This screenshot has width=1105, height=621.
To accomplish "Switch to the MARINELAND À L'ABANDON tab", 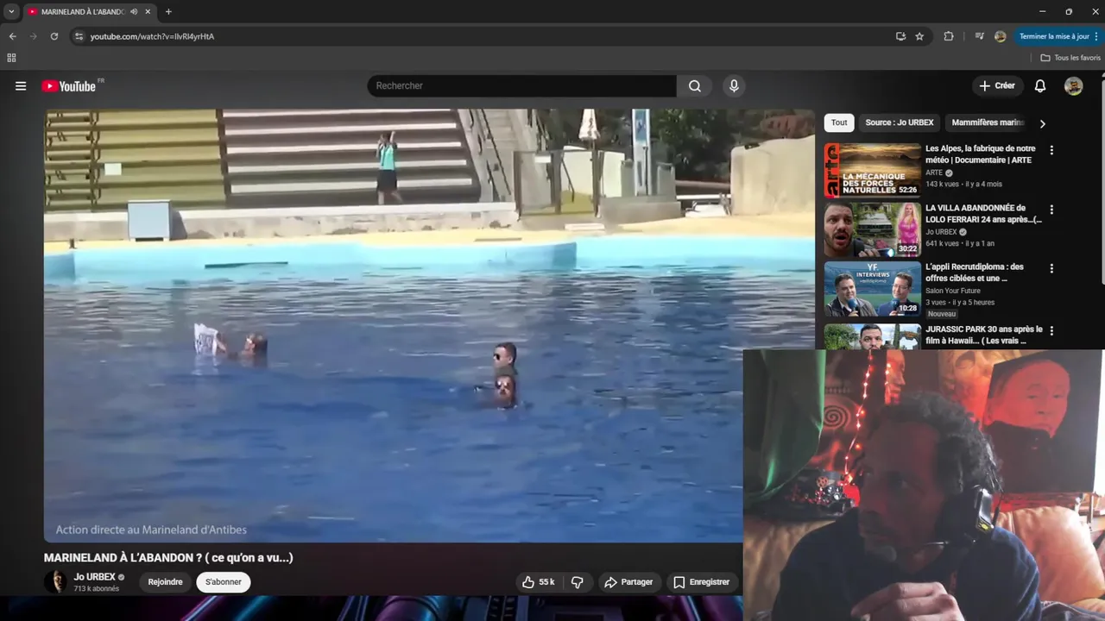I will (x=83, y=12).
